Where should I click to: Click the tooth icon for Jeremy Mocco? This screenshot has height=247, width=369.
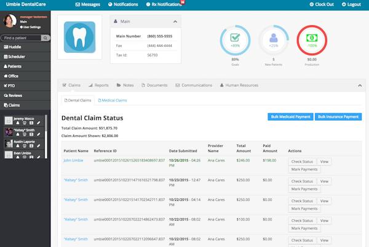(24, 123)
